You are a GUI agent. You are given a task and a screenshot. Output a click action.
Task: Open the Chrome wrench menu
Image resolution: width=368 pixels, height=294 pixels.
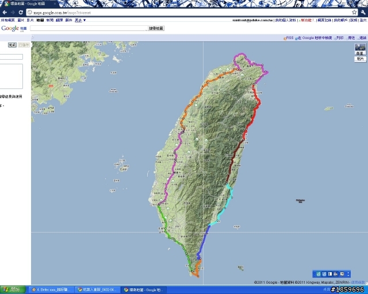point(363,12)
